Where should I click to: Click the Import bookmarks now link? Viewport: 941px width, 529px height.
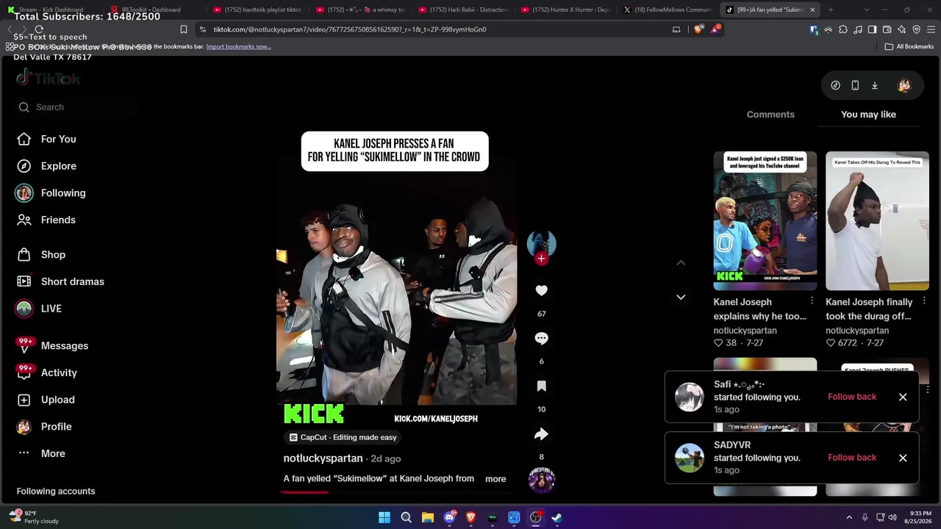pos(238,46)
